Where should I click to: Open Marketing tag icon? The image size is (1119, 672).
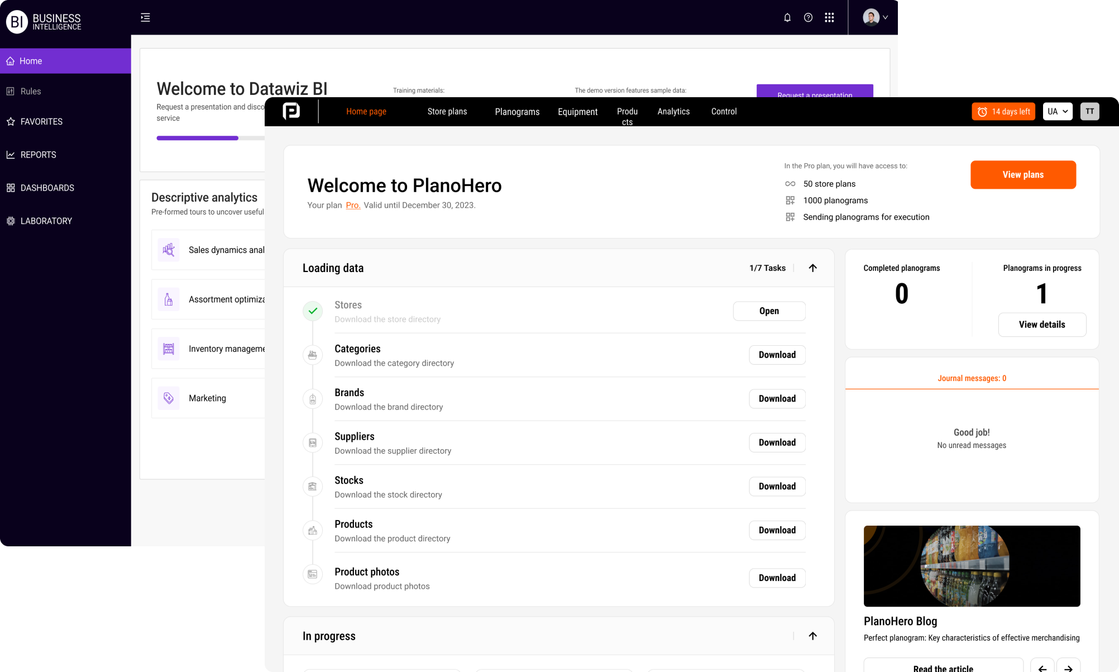pyautogui.click(x=169, y=398)
